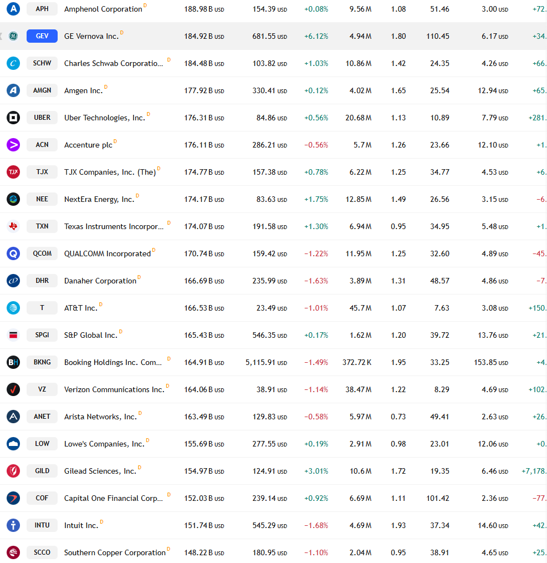The width and height of the screenshot is (547, 563).
Task: Select the TJX ticker badge
Action: click(42, 171)
